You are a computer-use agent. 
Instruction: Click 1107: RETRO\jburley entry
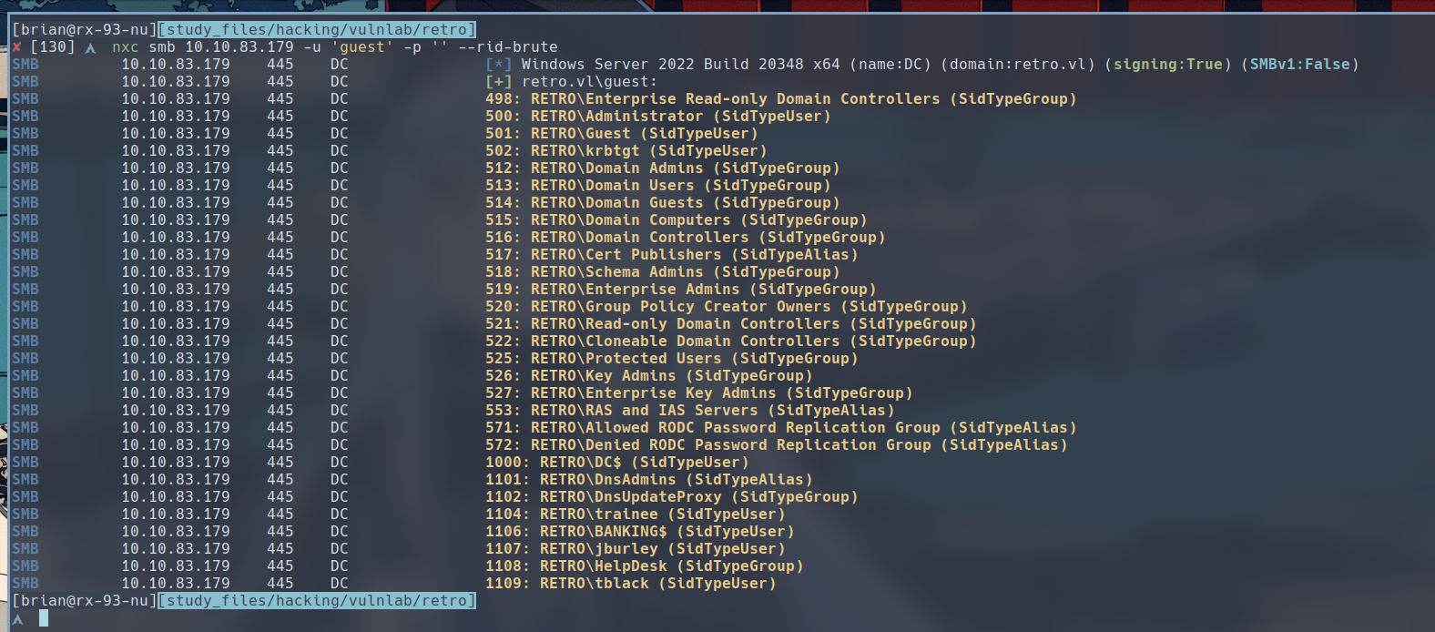click(x=636, y=549)
